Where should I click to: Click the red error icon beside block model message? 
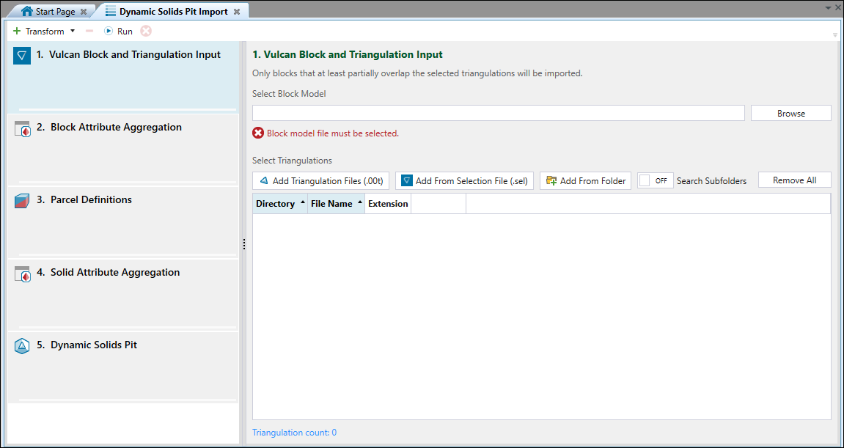258,133
